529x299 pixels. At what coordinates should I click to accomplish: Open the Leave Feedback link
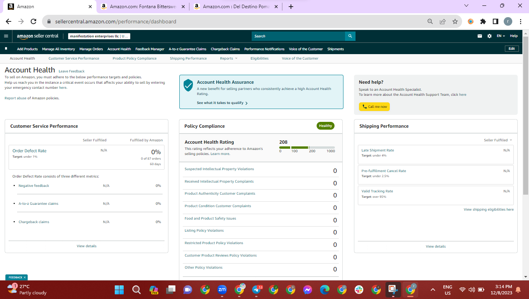[72, 71]
